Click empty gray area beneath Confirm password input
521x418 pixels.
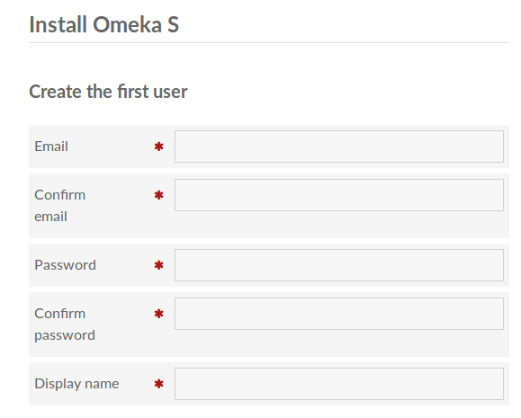click(x=339, y=343)
